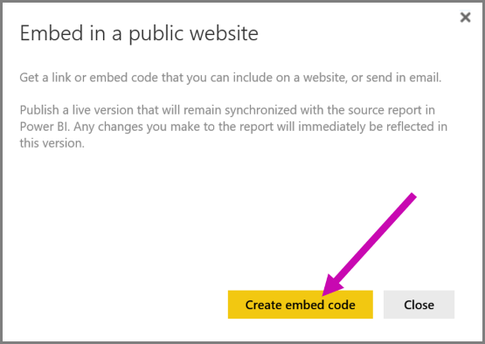Viewport: 485px width, 344px height.
Task: Generate embed code using the yellow button
Action: pos(301,305)
